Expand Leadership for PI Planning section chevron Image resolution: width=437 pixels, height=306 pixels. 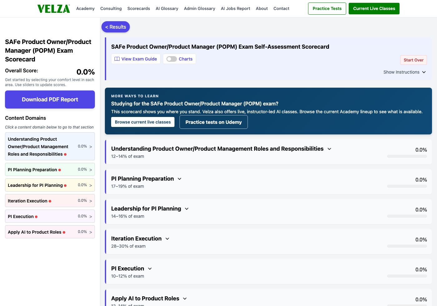coord(187,209)
